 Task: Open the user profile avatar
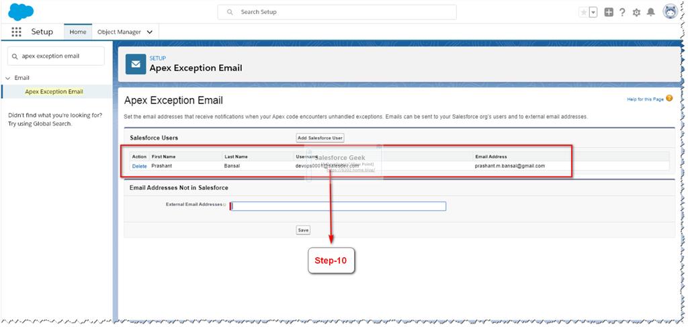[670, 12]
